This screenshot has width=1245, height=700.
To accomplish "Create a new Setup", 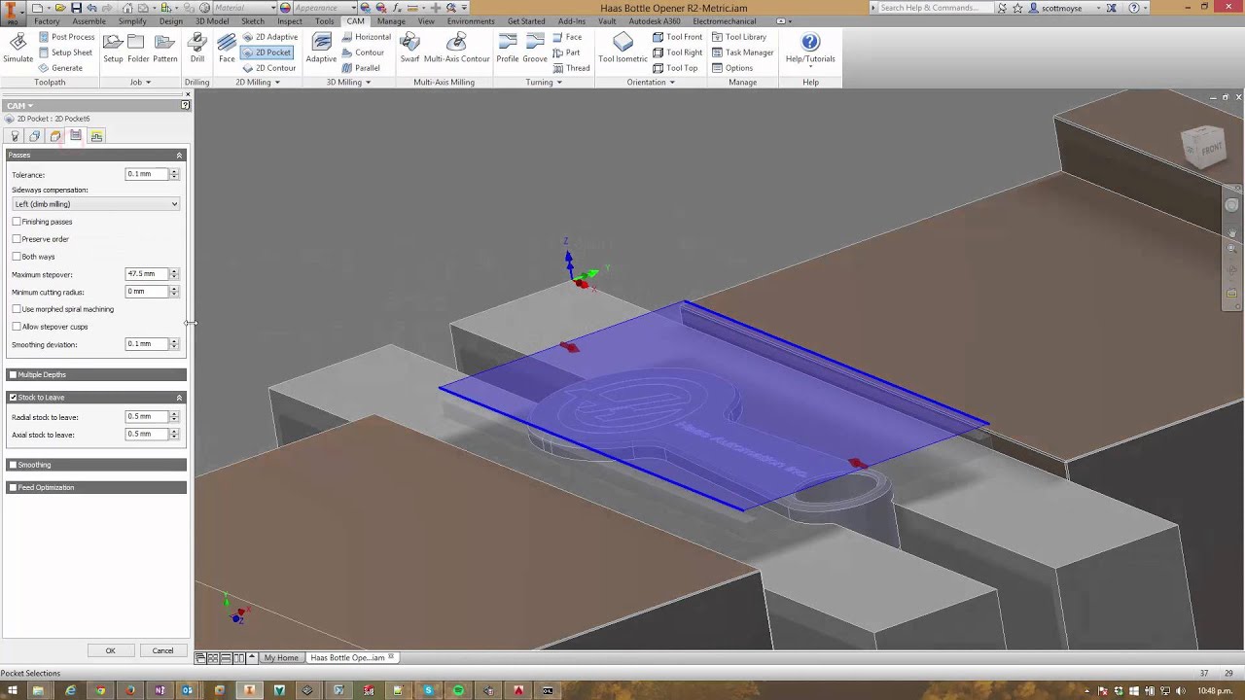I will tap(113, 48).
